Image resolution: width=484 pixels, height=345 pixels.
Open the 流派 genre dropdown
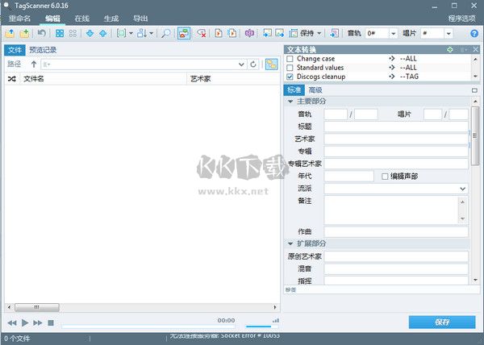coord(462,188)
